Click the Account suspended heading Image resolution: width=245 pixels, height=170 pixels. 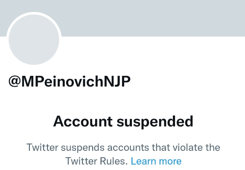pyautogui.click(x=123, y=121)
